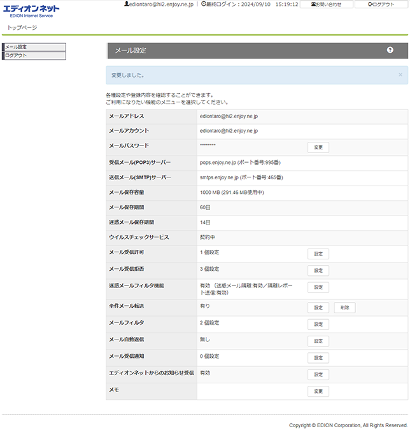
Task: Open 設定 for メールフィルタ
Action: click(x=318, y=324)
